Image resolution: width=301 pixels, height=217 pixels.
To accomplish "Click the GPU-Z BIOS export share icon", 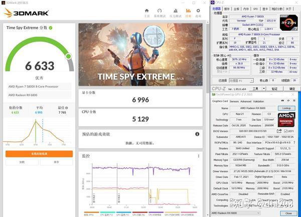I will point(279,131).
